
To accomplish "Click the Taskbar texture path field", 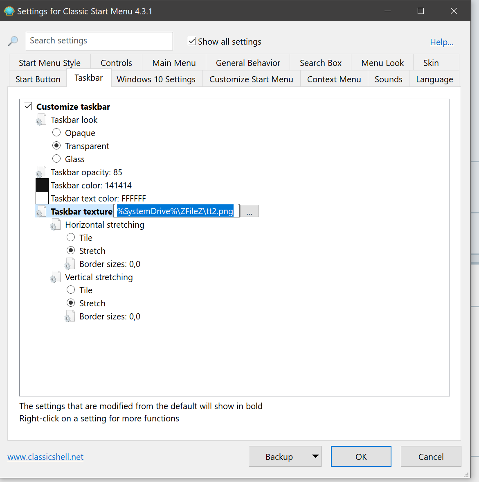I will pyautogui.click(x=177, y=211).
